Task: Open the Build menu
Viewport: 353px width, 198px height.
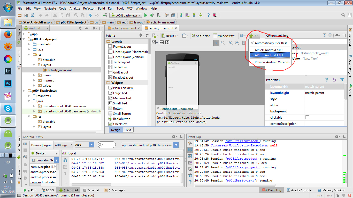Action: pyautogui.click(x=101, y=9)
